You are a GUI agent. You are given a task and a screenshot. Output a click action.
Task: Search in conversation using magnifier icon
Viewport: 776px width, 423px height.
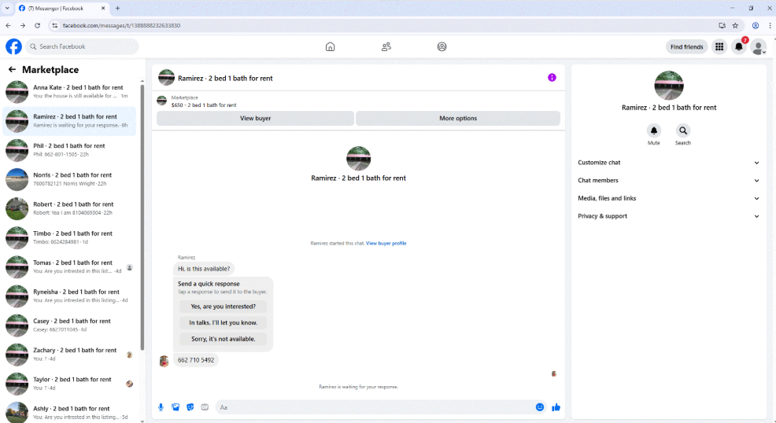coord(683,131)
